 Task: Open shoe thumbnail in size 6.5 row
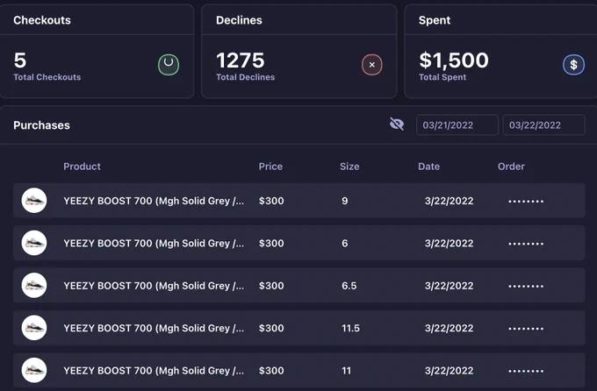34,285
